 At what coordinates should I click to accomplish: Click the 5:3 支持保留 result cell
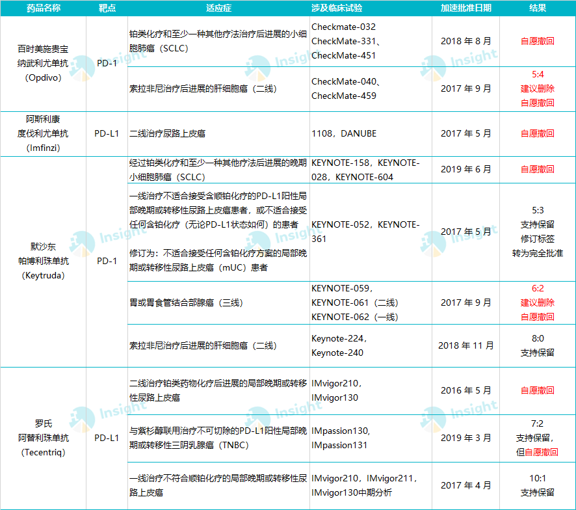pos(538,232)
